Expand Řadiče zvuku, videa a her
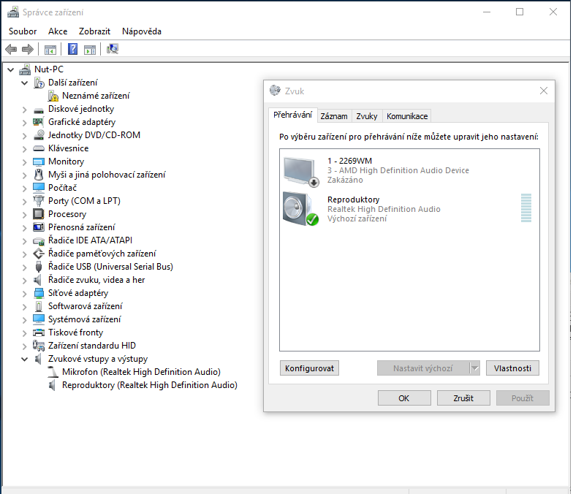 click(x=25, y=281)
